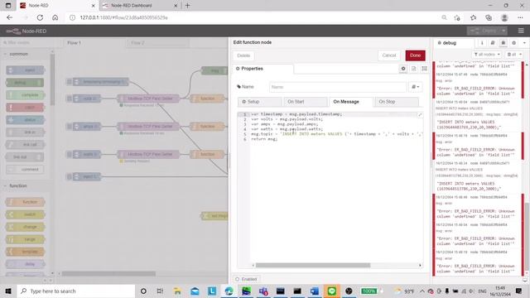Open configuration nodes gear sidebar icon
The image size is (530, 298).
point(513,43)
